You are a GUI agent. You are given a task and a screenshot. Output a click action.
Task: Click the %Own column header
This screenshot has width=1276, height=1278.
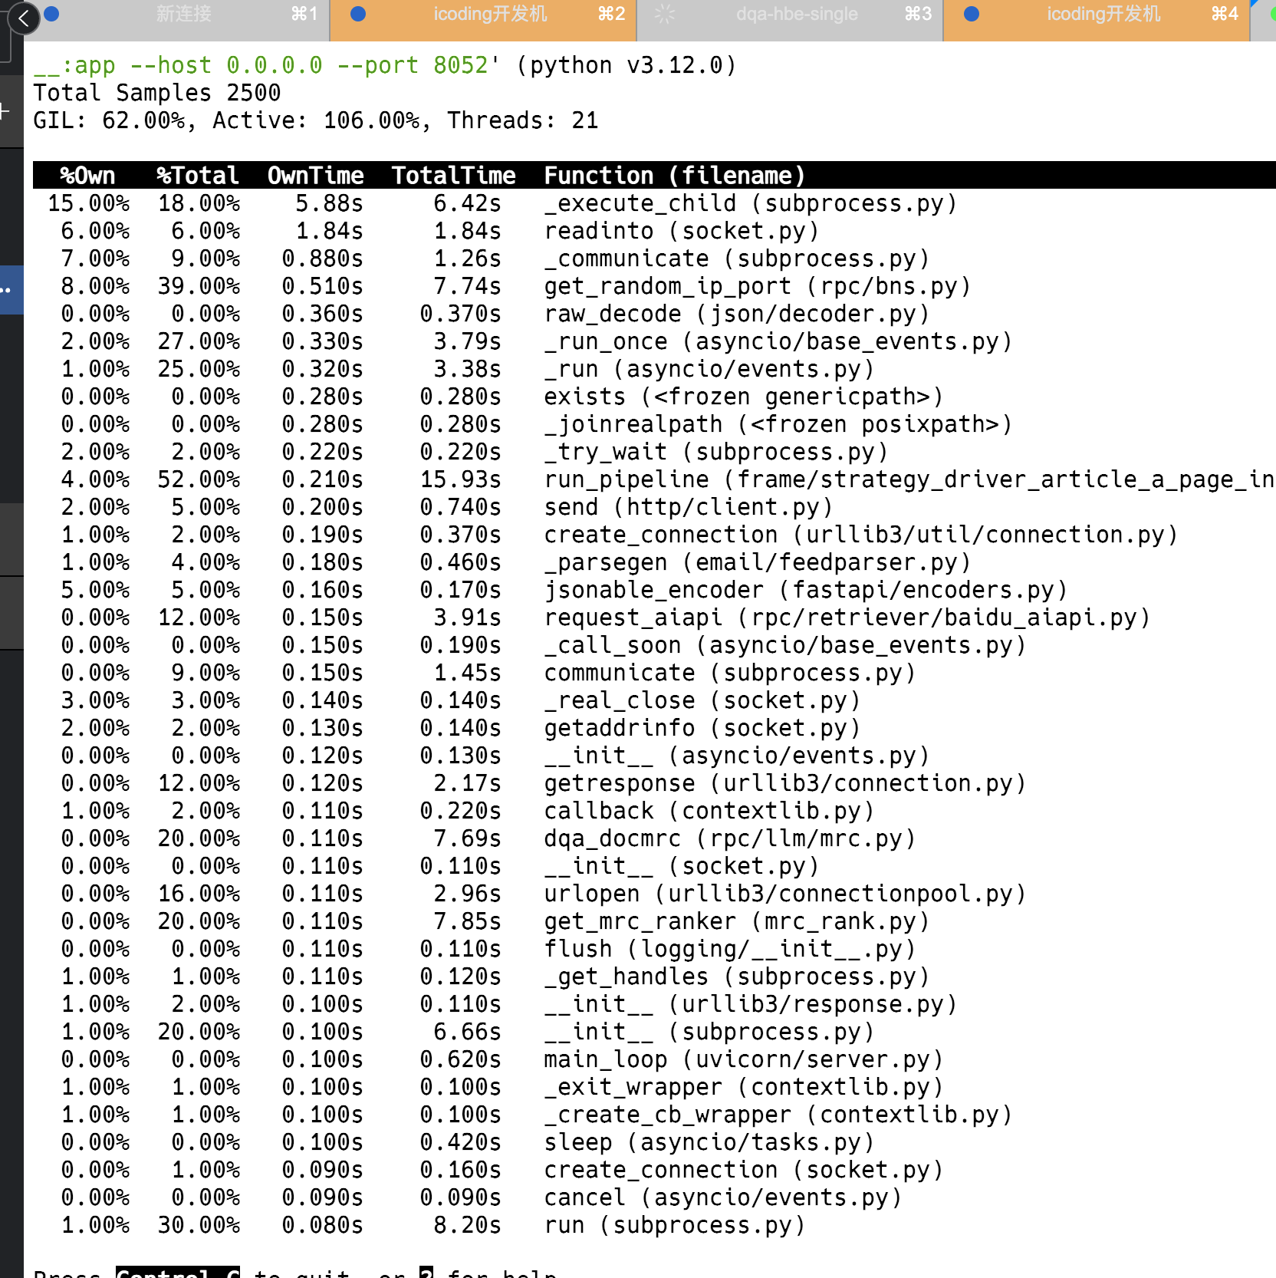(87, 176)
